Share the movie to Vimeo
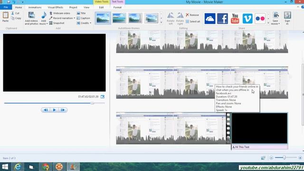 tap(247, 19)
